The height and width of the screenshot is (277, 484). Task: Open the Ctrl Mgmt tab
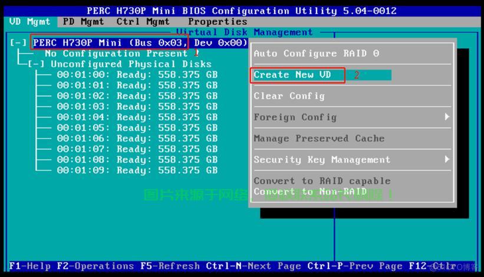coord(143,22)
